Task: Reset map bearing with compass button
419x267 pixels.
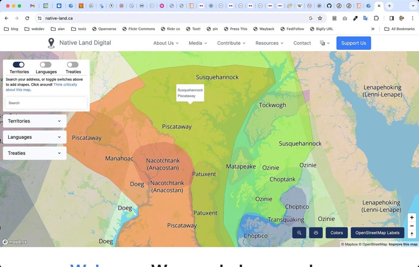Action: click(412, 234)
